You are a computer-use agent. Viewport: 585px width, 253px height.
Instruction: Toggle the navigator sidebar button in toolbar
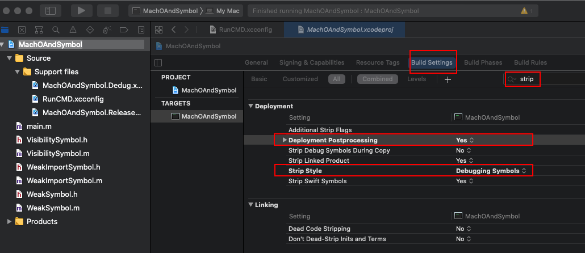coord(51,11)
